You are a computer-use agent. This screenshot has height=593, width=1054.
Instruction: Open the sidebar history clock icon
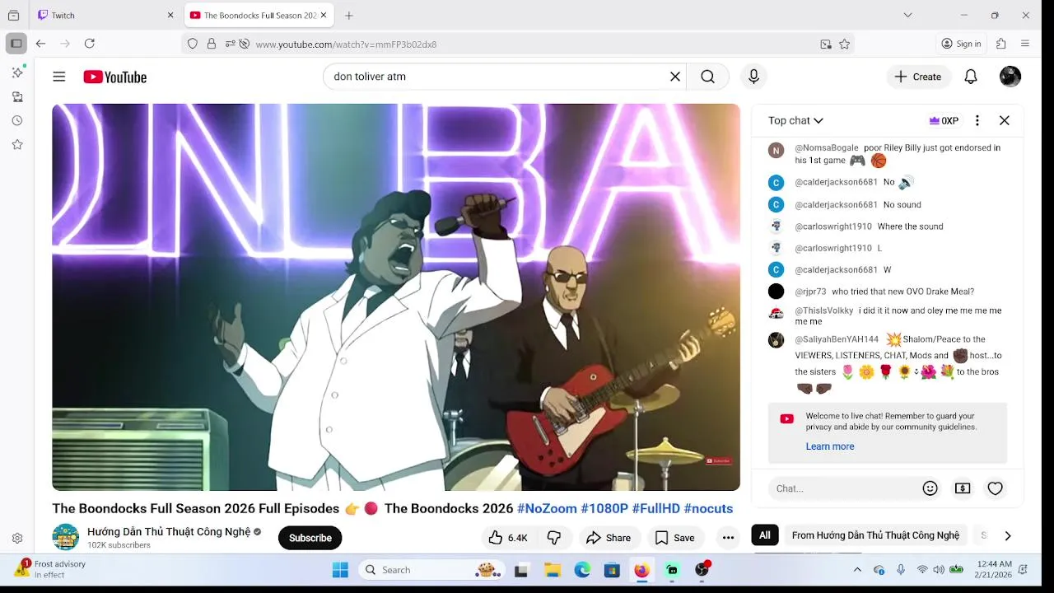pyautogui.click(x=17, y=120)
